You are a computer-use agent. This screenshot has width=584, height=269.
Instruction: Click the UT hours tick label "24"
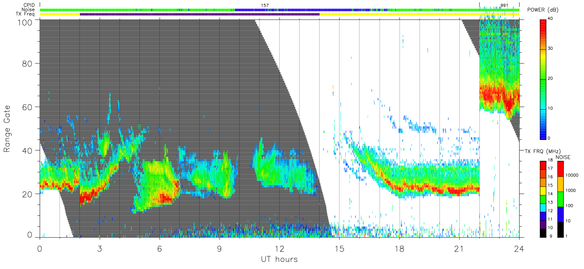pos(519,248)
